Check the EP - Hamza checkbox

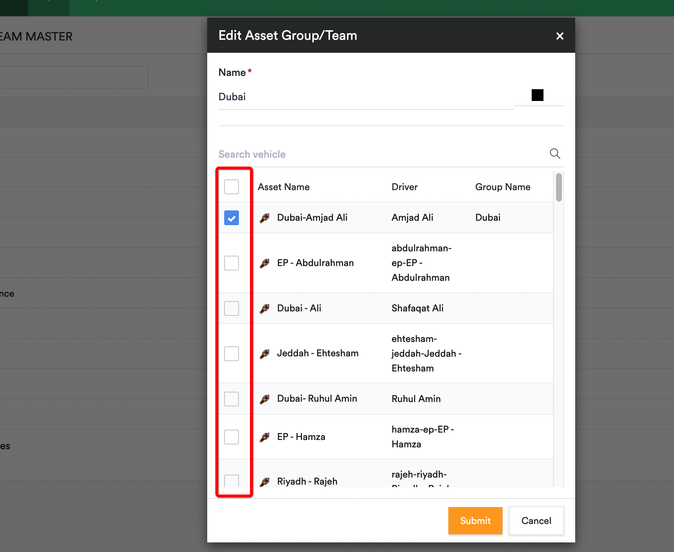coord(232,437)
